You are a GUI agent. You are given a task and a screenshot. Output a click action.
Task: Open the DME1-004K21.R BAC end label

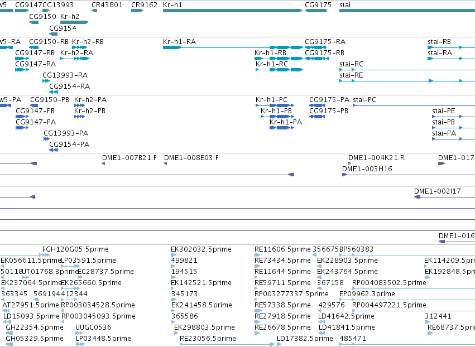tap(376, 158)
